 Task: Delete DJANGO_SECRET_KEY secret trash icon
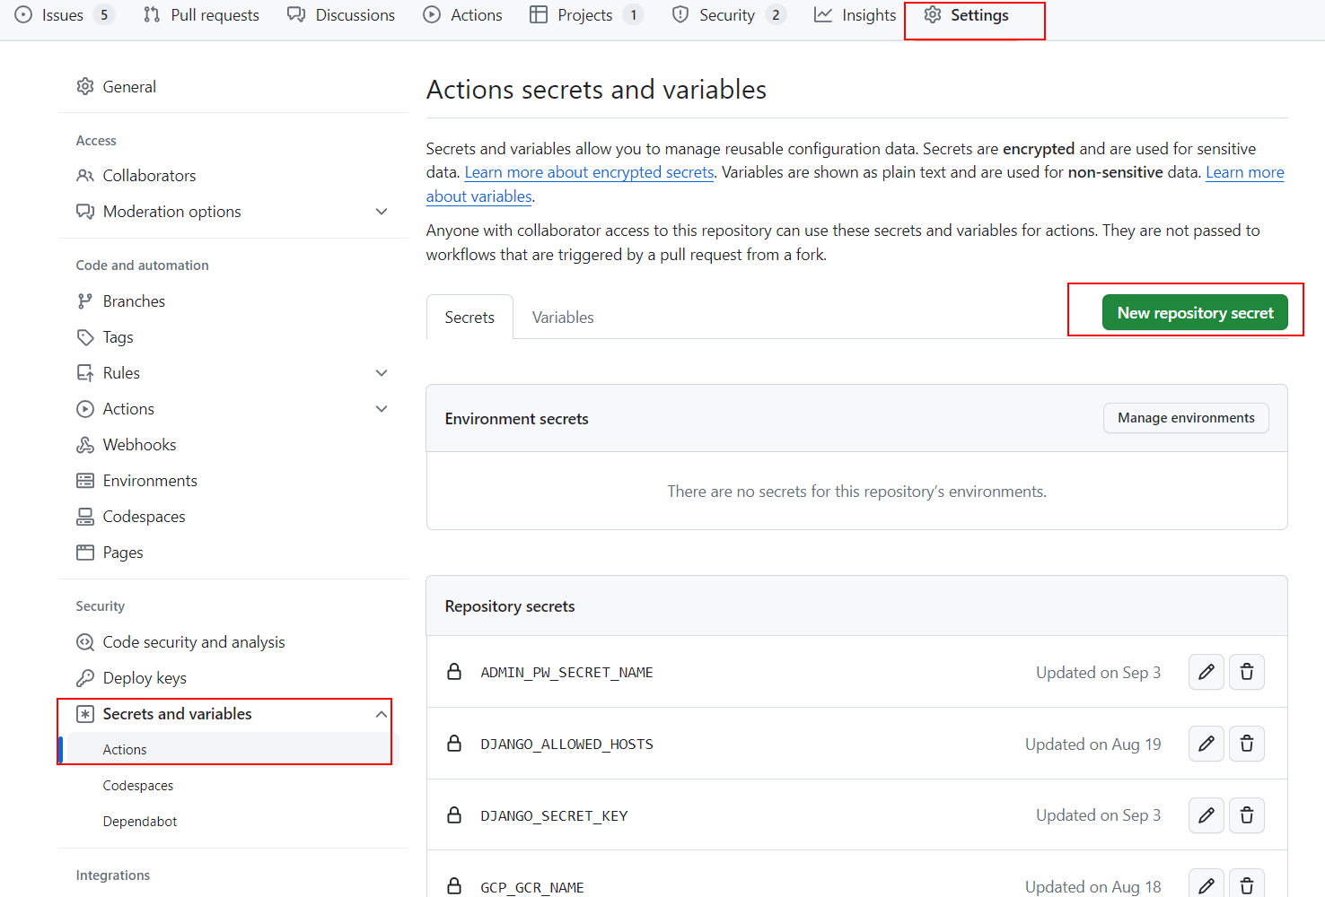pos(1247,815)
